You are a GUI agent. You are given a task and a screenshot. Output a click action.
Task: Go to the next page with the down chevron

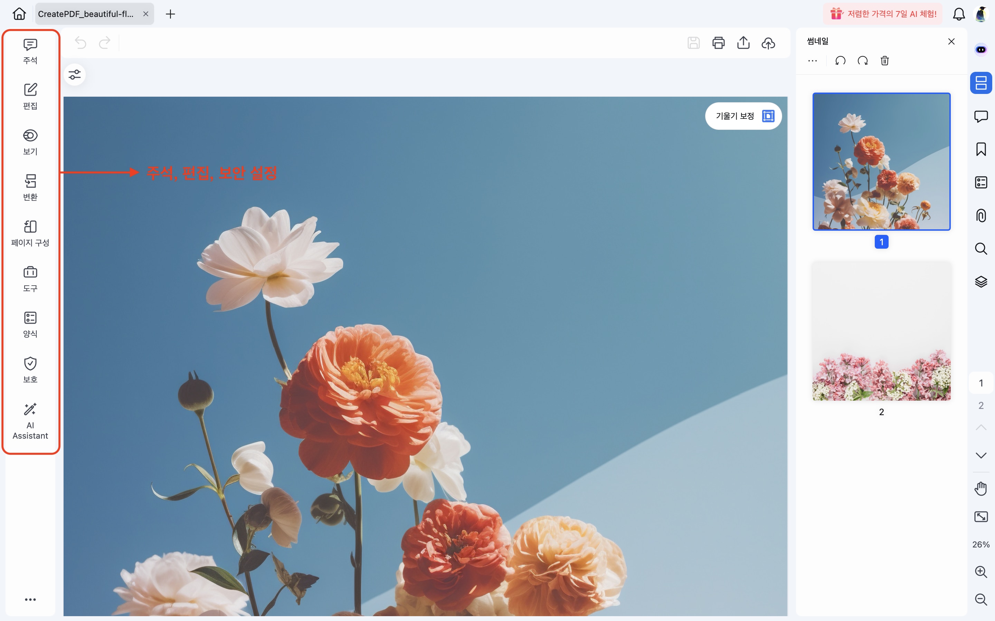pos(980,455)
